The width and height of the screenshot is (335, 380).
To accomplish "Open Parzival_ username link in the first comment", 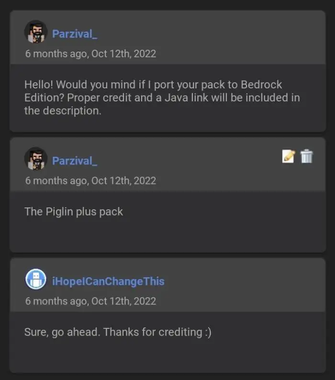I will point(75,34).
